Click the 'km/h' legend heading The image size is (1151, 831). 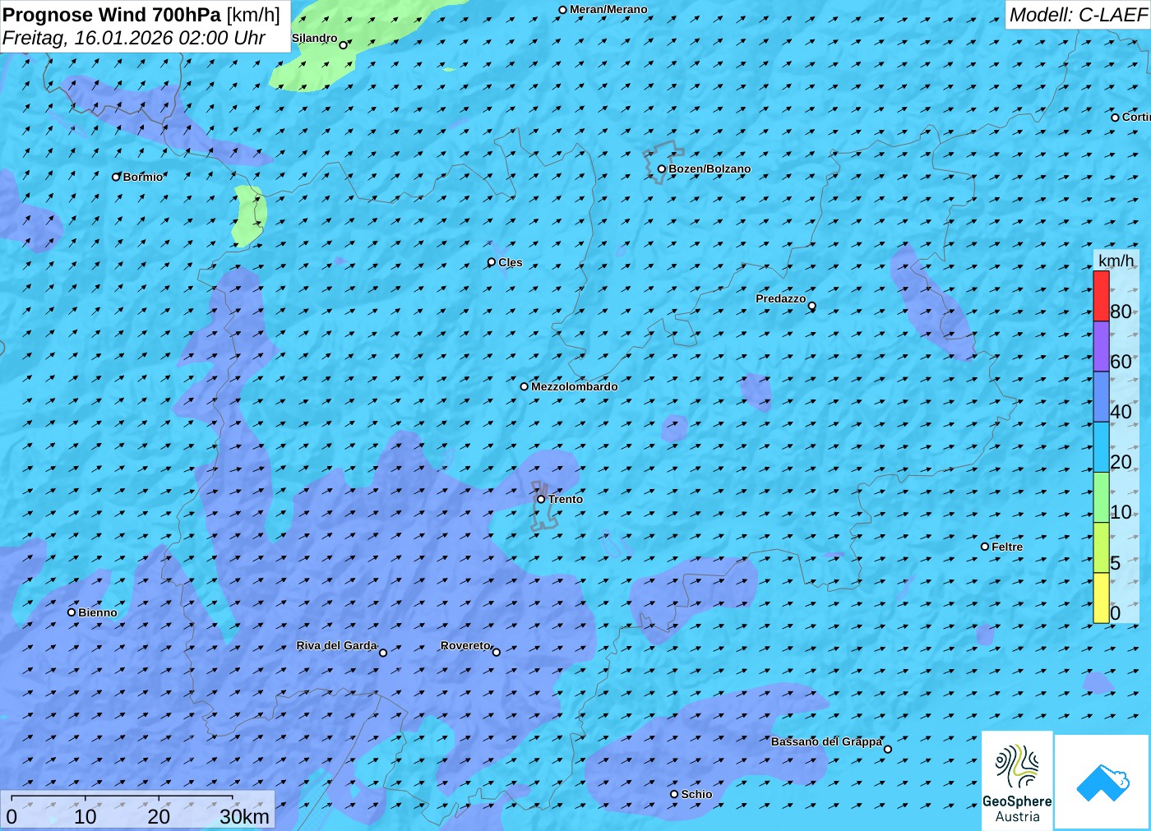click(x=1116, y=261)
